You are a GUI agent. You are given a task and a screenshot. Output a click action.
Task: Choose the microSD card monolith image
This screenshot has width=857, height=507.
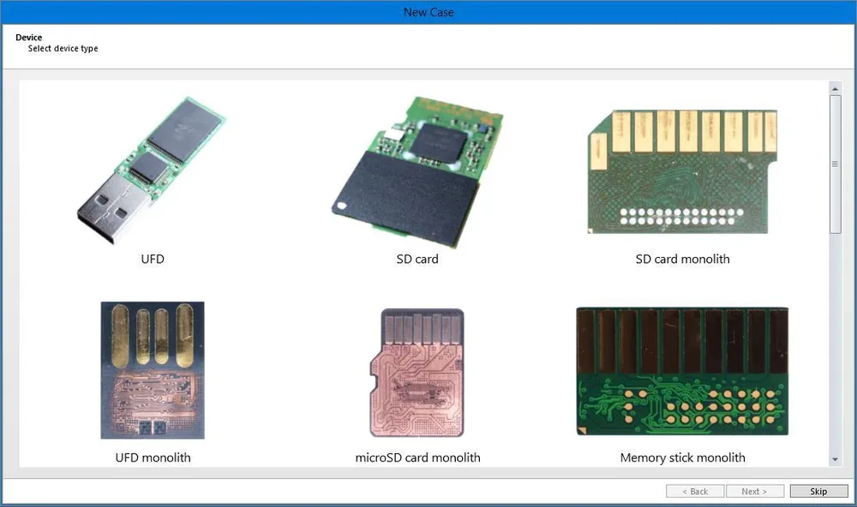[x=417, y=373]
